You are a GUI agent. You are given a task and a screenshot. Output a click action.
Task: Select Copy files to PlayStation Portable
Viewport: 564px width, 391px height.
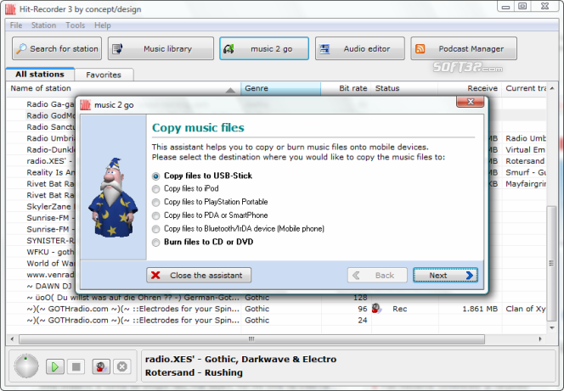tap(210, 202)
